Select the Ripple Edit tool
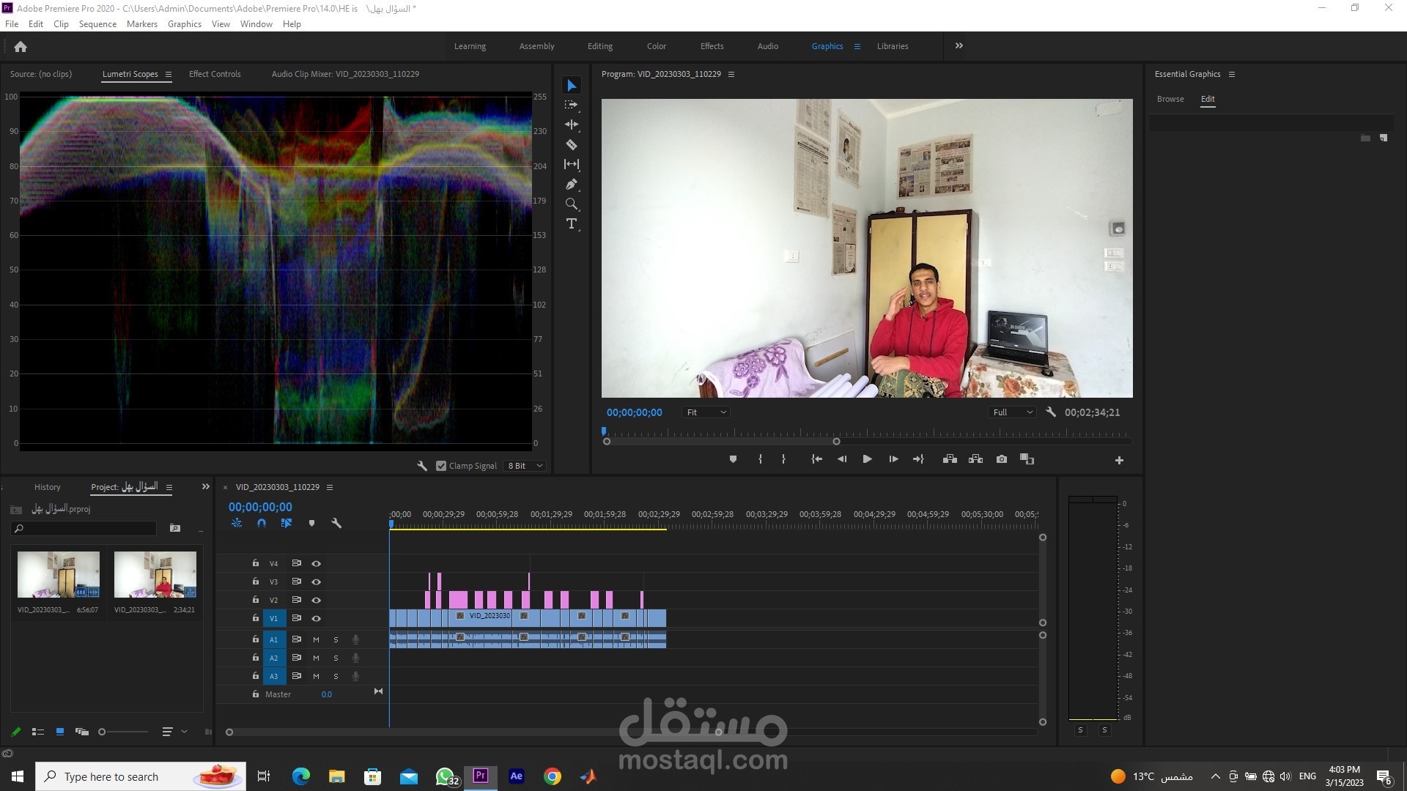 [572, 125]
